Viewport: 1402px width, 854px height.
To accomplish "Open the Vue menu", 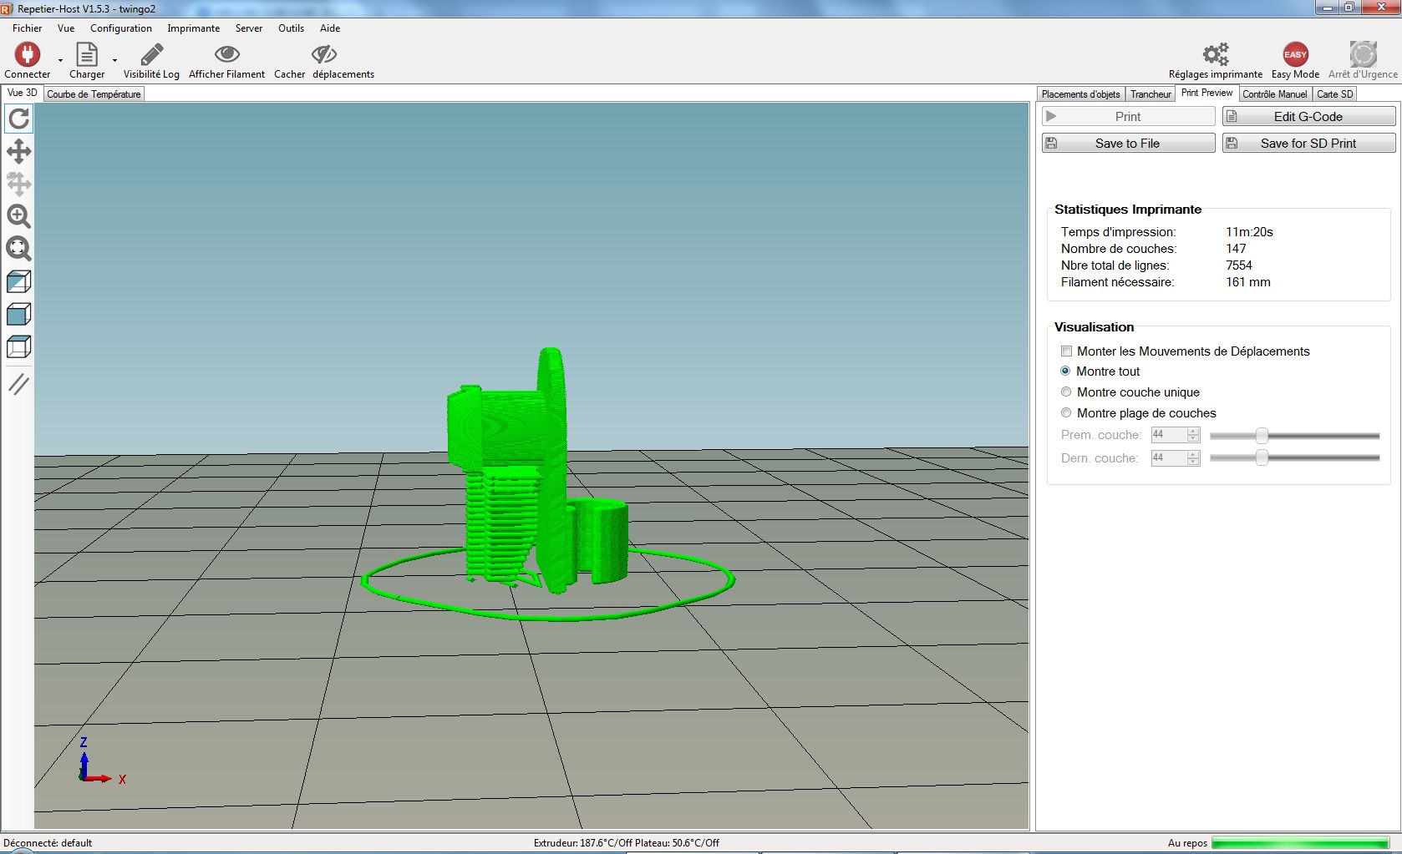I will pos(66,28).
